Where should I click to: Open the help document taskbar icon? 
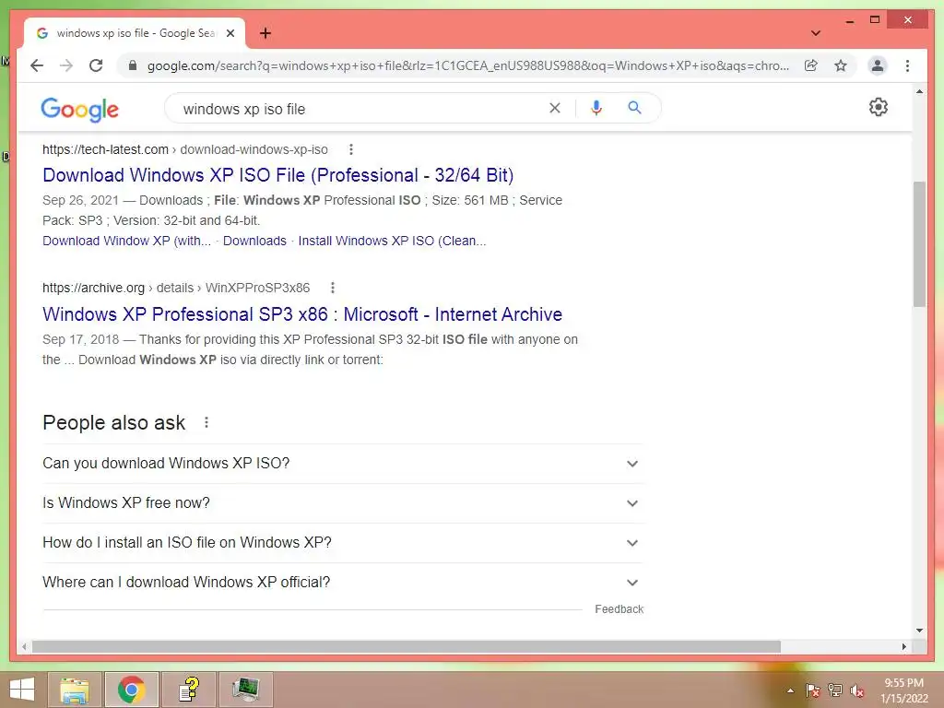pos(189,690)
